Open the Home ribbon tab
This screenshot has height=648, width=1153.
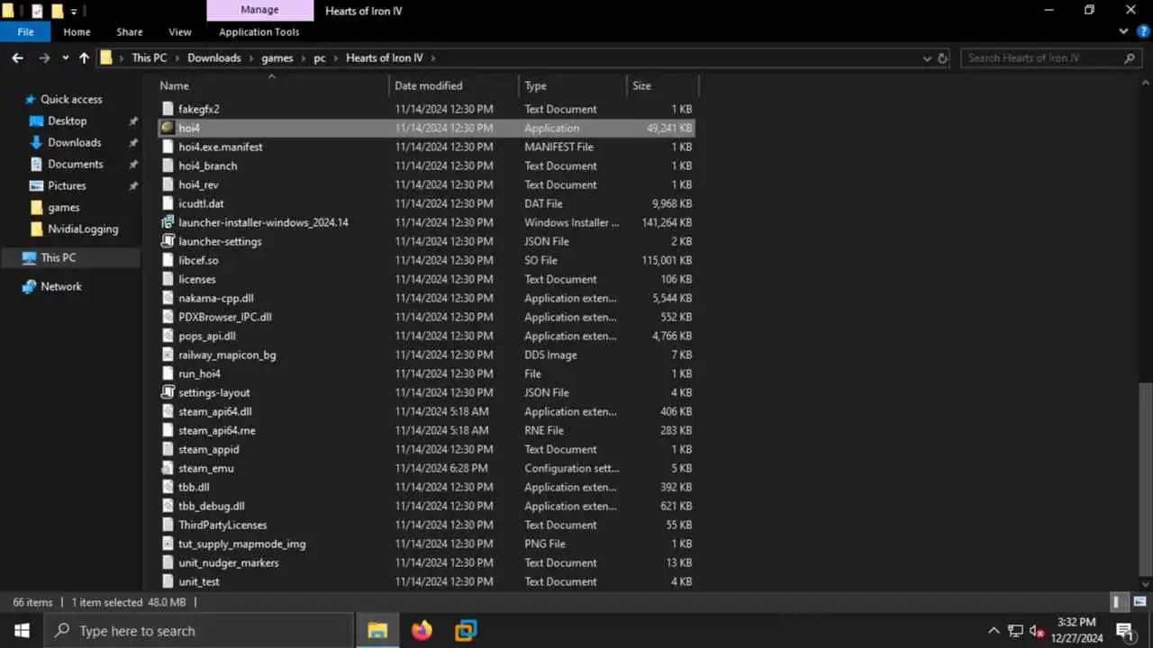point(77,31)
